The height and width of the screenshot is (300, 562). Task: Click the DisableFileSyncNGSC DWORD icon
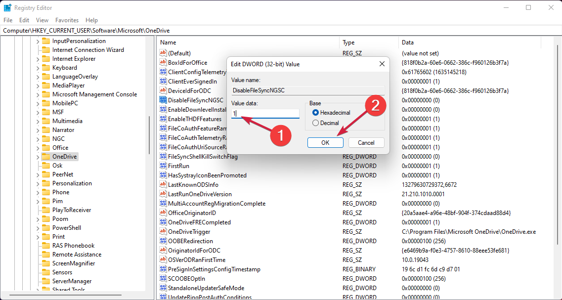[163, 100]
